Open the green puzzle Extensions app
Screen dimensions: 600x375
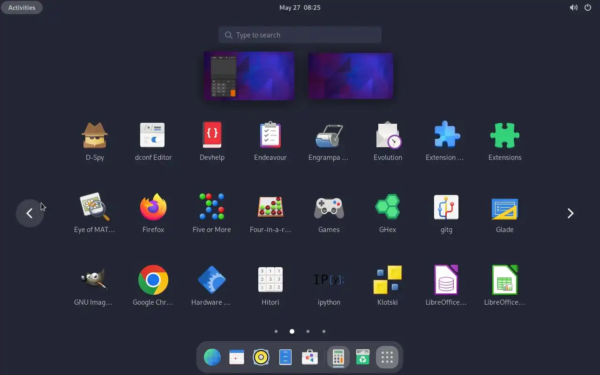tap(505, 142)
